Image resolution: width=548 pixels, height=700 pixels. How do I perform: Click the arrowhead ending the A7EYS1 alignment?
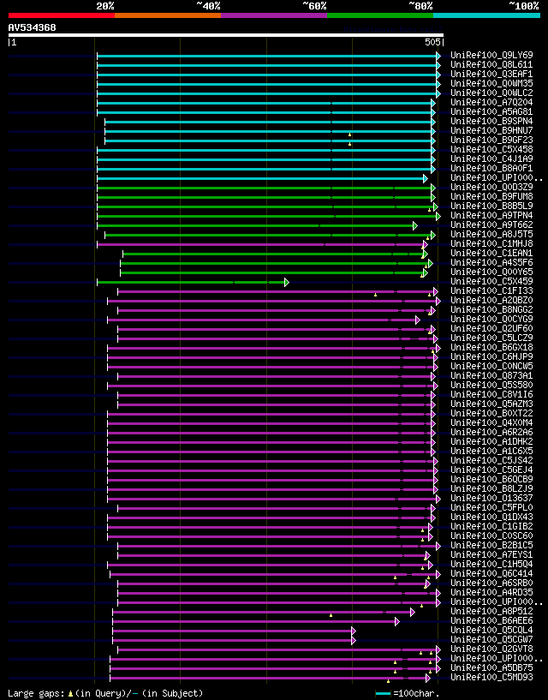428,555
